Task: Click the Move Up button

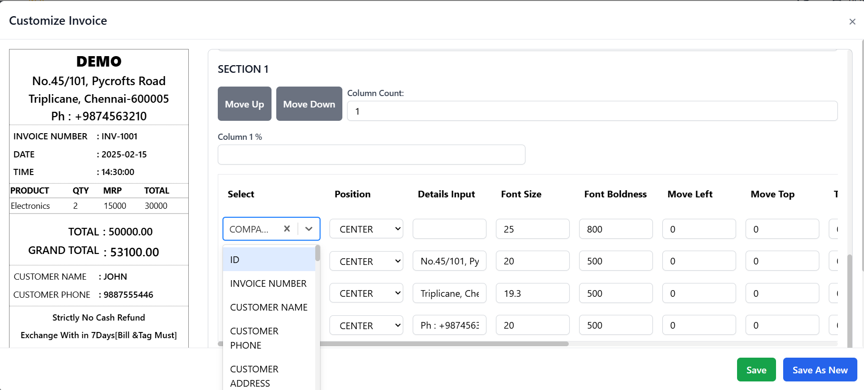Action: click(x=244, y=104)
